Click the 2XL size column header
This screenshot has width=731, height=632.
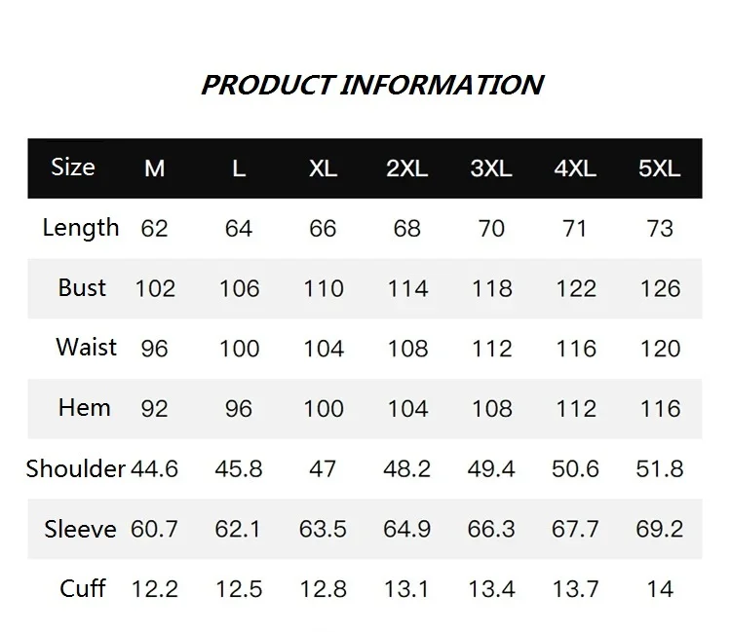click(407, 168)
